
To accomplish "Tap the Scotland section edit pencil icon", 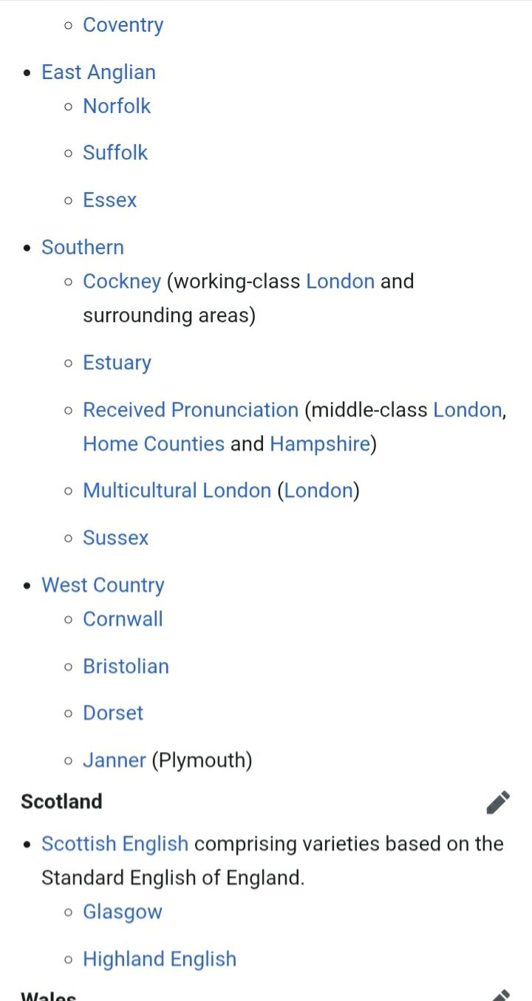I will click(x=498, y=802).
